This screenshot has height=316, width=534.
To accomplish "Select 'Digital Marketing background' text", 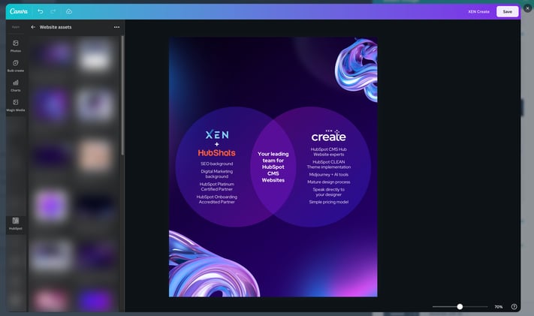I will 216,174.
